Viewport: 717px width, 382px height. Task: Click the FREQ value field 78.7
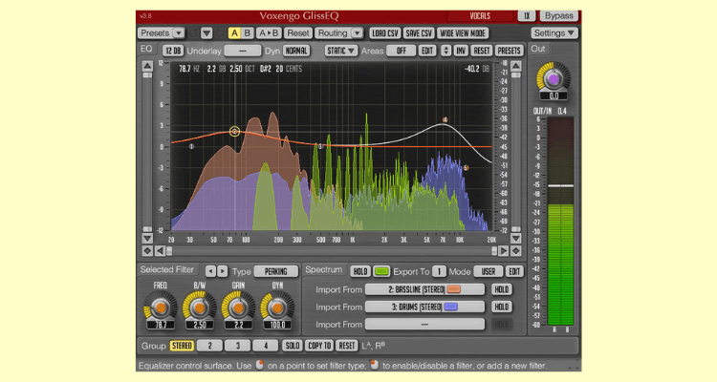click(161, 325)
